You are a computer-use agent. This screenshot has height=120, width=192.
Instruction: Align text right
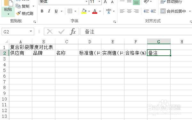tap(136, 11)
